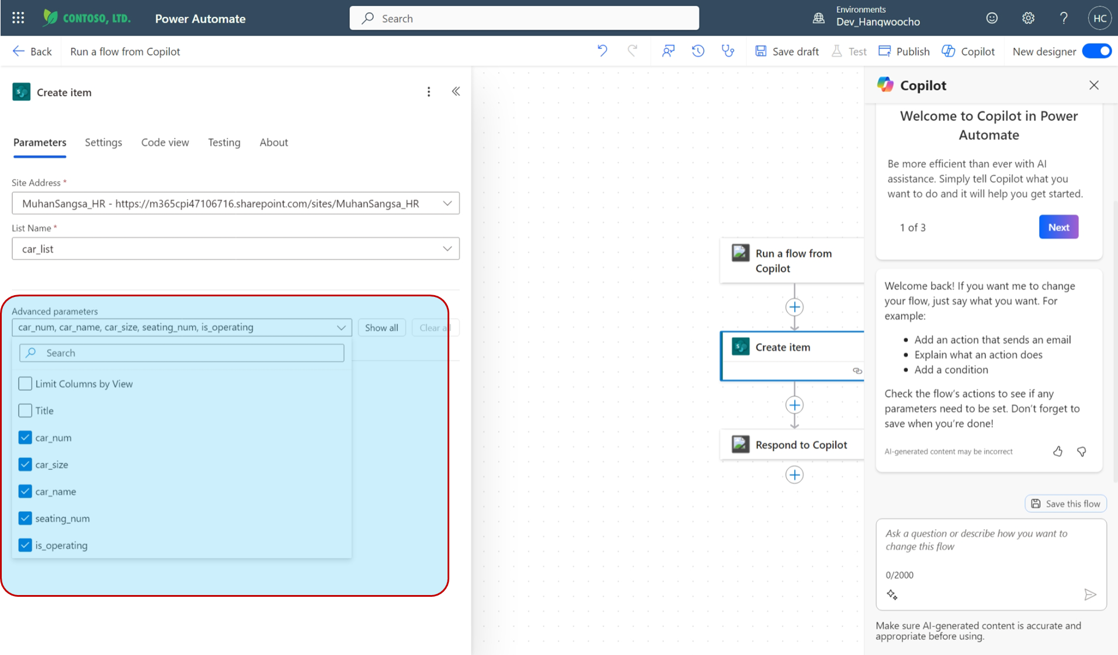The height and width of the screenshot is (655, 1118).
Task: Click the top Search box
Action: click(524, 18)
